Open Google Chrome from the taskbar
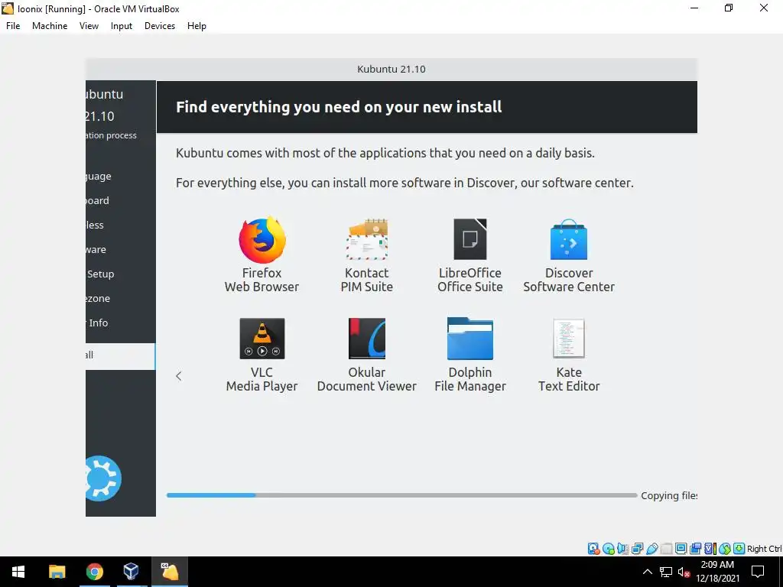Image resolution: width=783 pixels, height=587 pixels. [94, 572]
